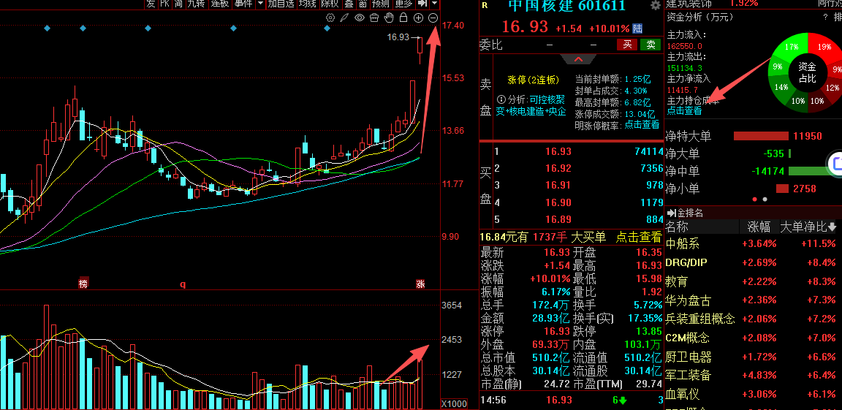Expand the dropdown arrow at toolbar's far right
842x410 pixels.
click(434, 4)
